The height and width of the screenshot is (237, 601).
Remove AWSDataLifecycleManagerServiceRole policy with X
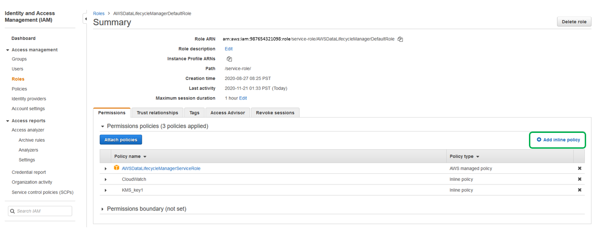(580, 168)
